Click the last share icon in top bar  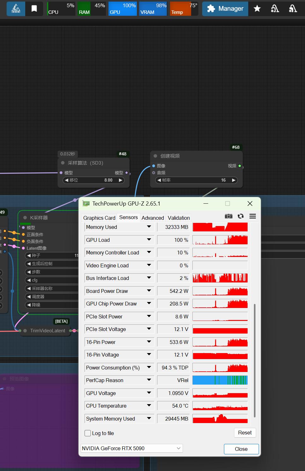pyautogui.click(x=293, y=9)
